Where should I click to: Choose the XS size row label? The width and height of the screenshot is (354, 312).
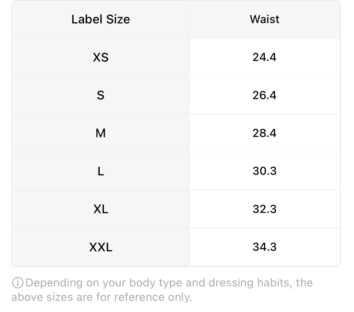point(101,57)
